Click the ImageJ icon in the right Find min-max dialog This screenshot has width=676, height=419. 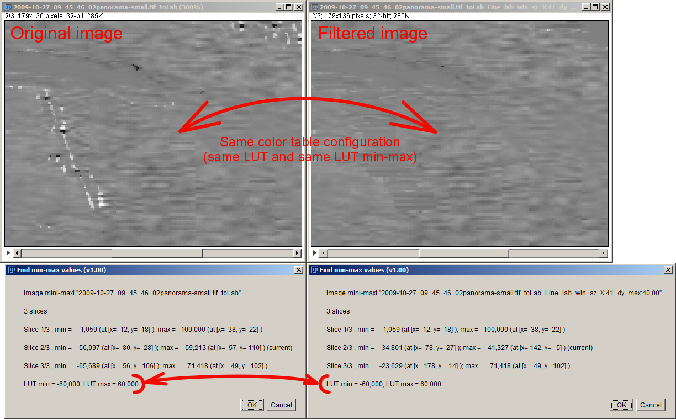(314, 270)
